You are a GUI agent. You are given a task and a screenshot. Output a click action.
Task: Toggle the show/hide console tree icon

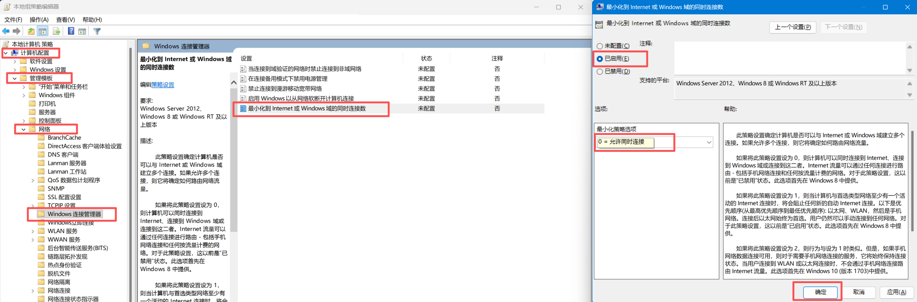point(43,31)
